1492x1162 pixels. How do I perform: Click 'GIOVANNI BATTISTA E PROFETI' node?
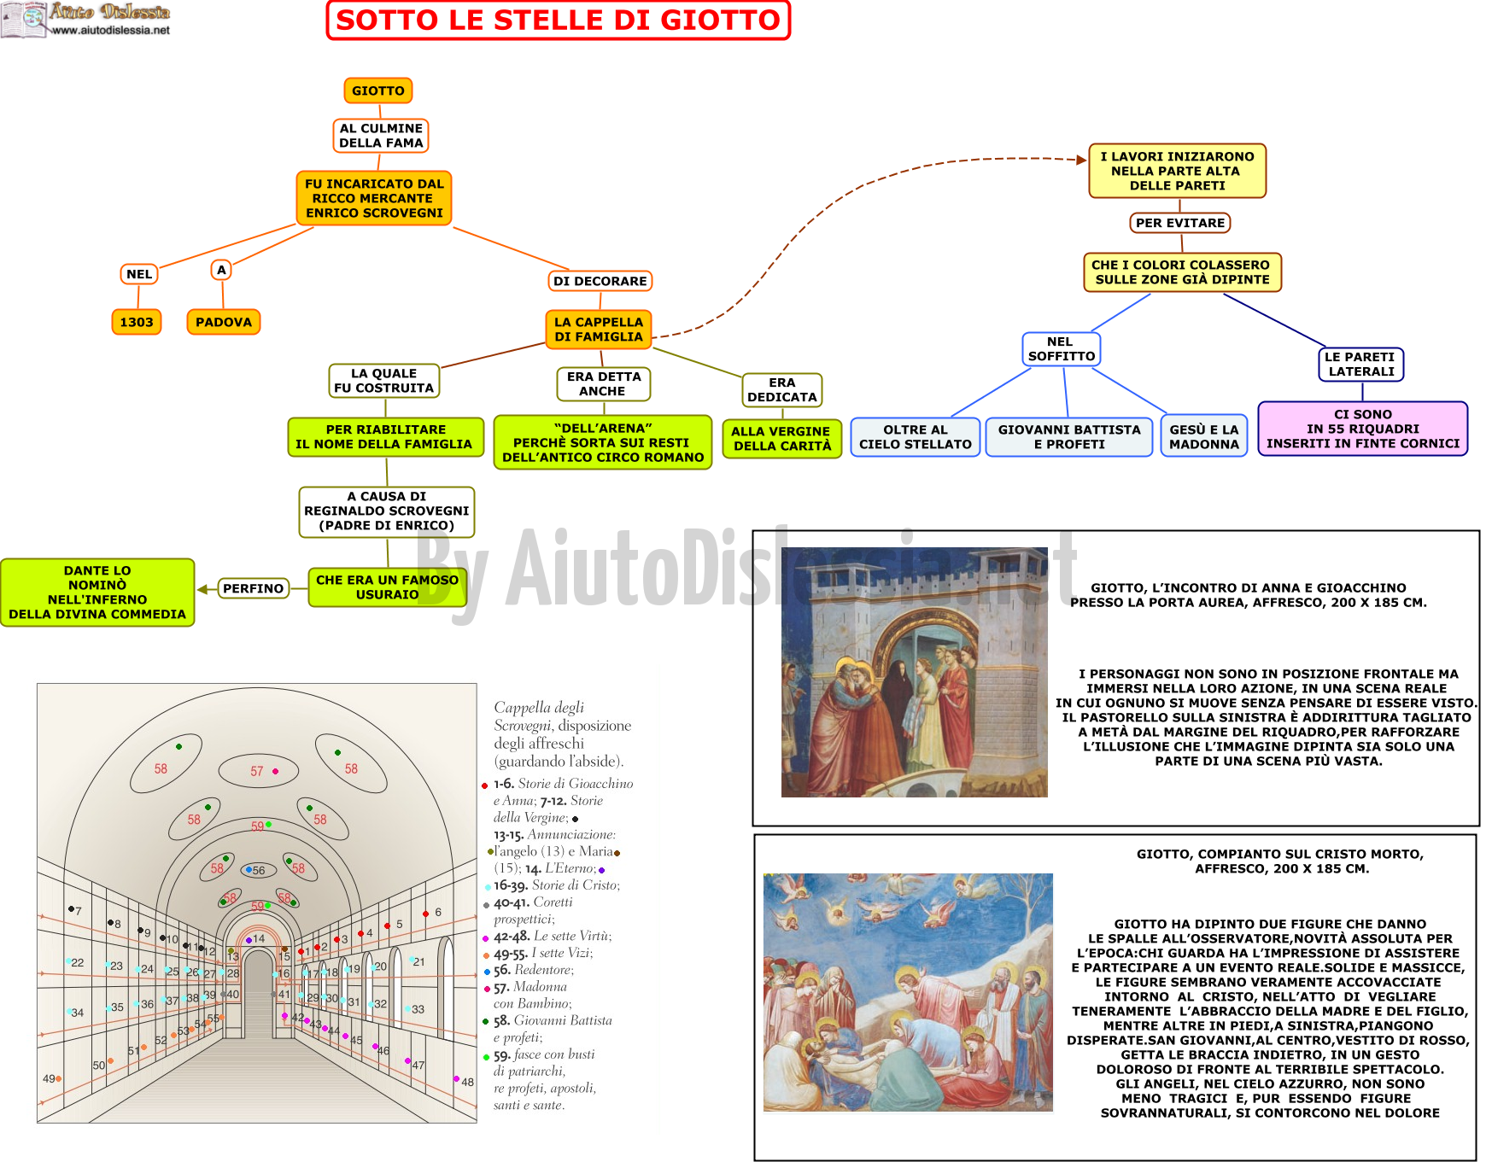click(1069, 437)
